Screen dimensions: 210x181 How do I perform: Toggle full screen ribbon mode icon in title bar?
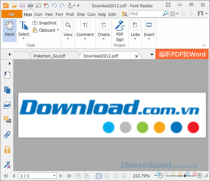[x=168, y=5]
